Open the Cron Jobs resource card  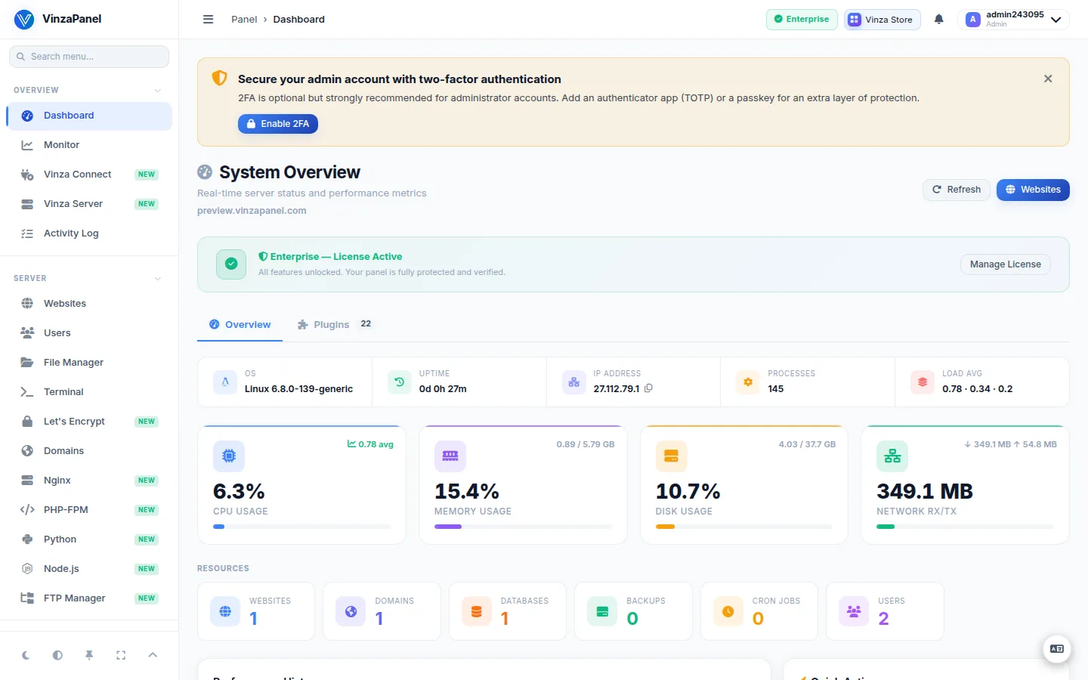coord(759,611)
